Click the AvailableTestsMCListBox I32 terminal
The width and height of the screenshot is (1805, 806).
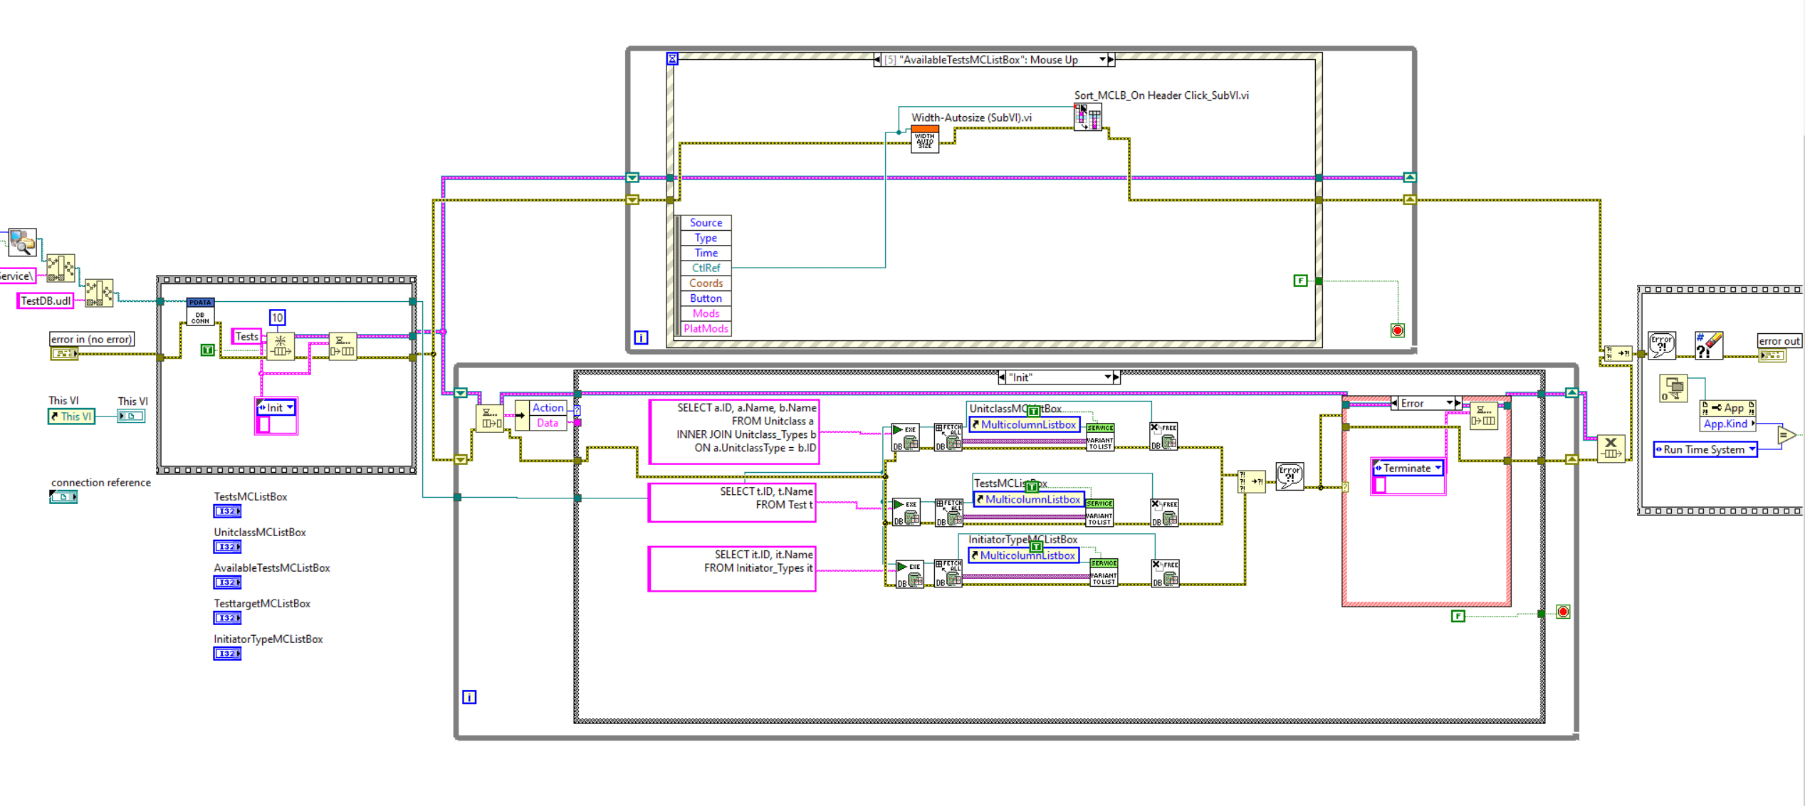click(x=227, y=582)
